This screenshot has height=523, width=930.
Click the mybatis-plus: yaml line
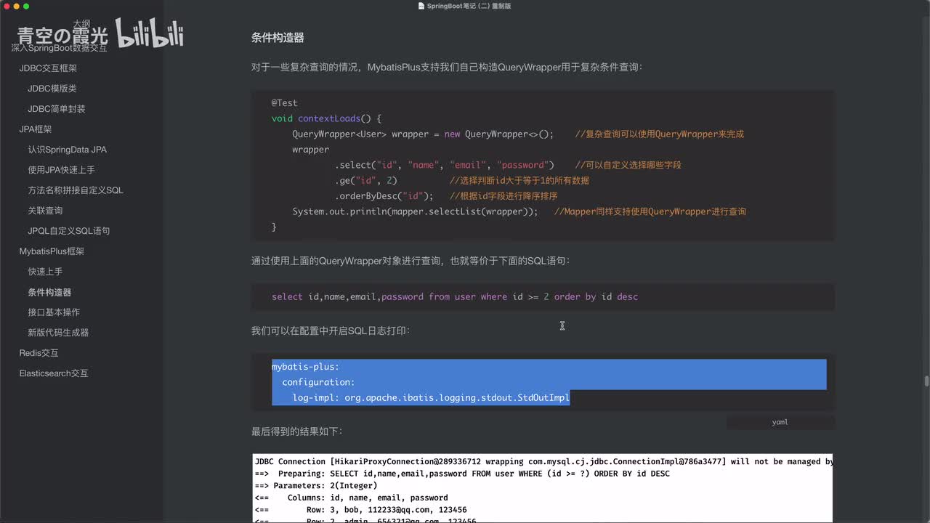305,367
